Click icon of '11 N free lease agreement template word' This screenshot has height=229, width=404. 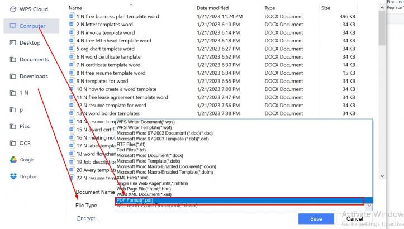click(x=72, y=97)
